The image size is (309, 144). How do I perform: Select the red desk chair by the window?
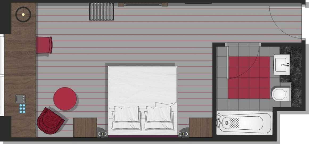(44, 45)
